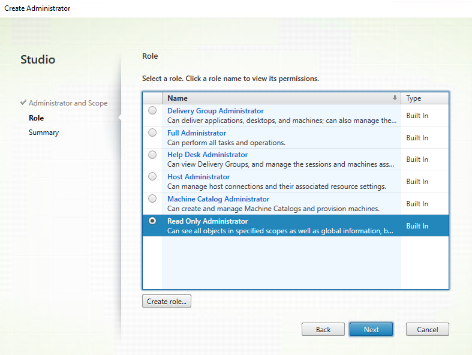View Host Administrator role permissions
Screen dimensions: 472x355
(199, 177)
